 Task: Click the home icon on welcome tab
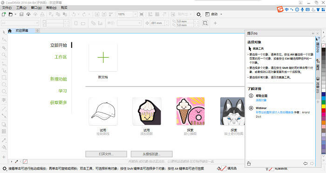(10, 31)
